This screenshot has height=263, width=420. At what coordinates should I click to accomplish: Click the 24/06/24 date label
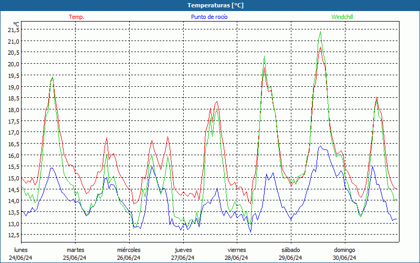point(20,258)
